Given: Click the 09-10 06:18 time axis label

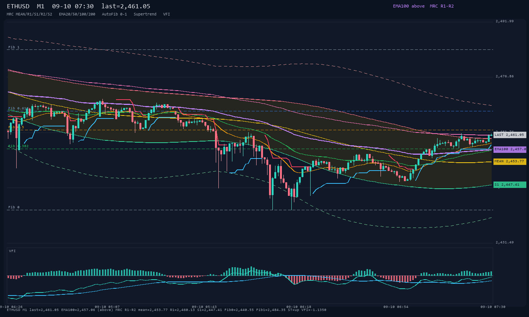Looking at the screenshot, I should 299,307.
